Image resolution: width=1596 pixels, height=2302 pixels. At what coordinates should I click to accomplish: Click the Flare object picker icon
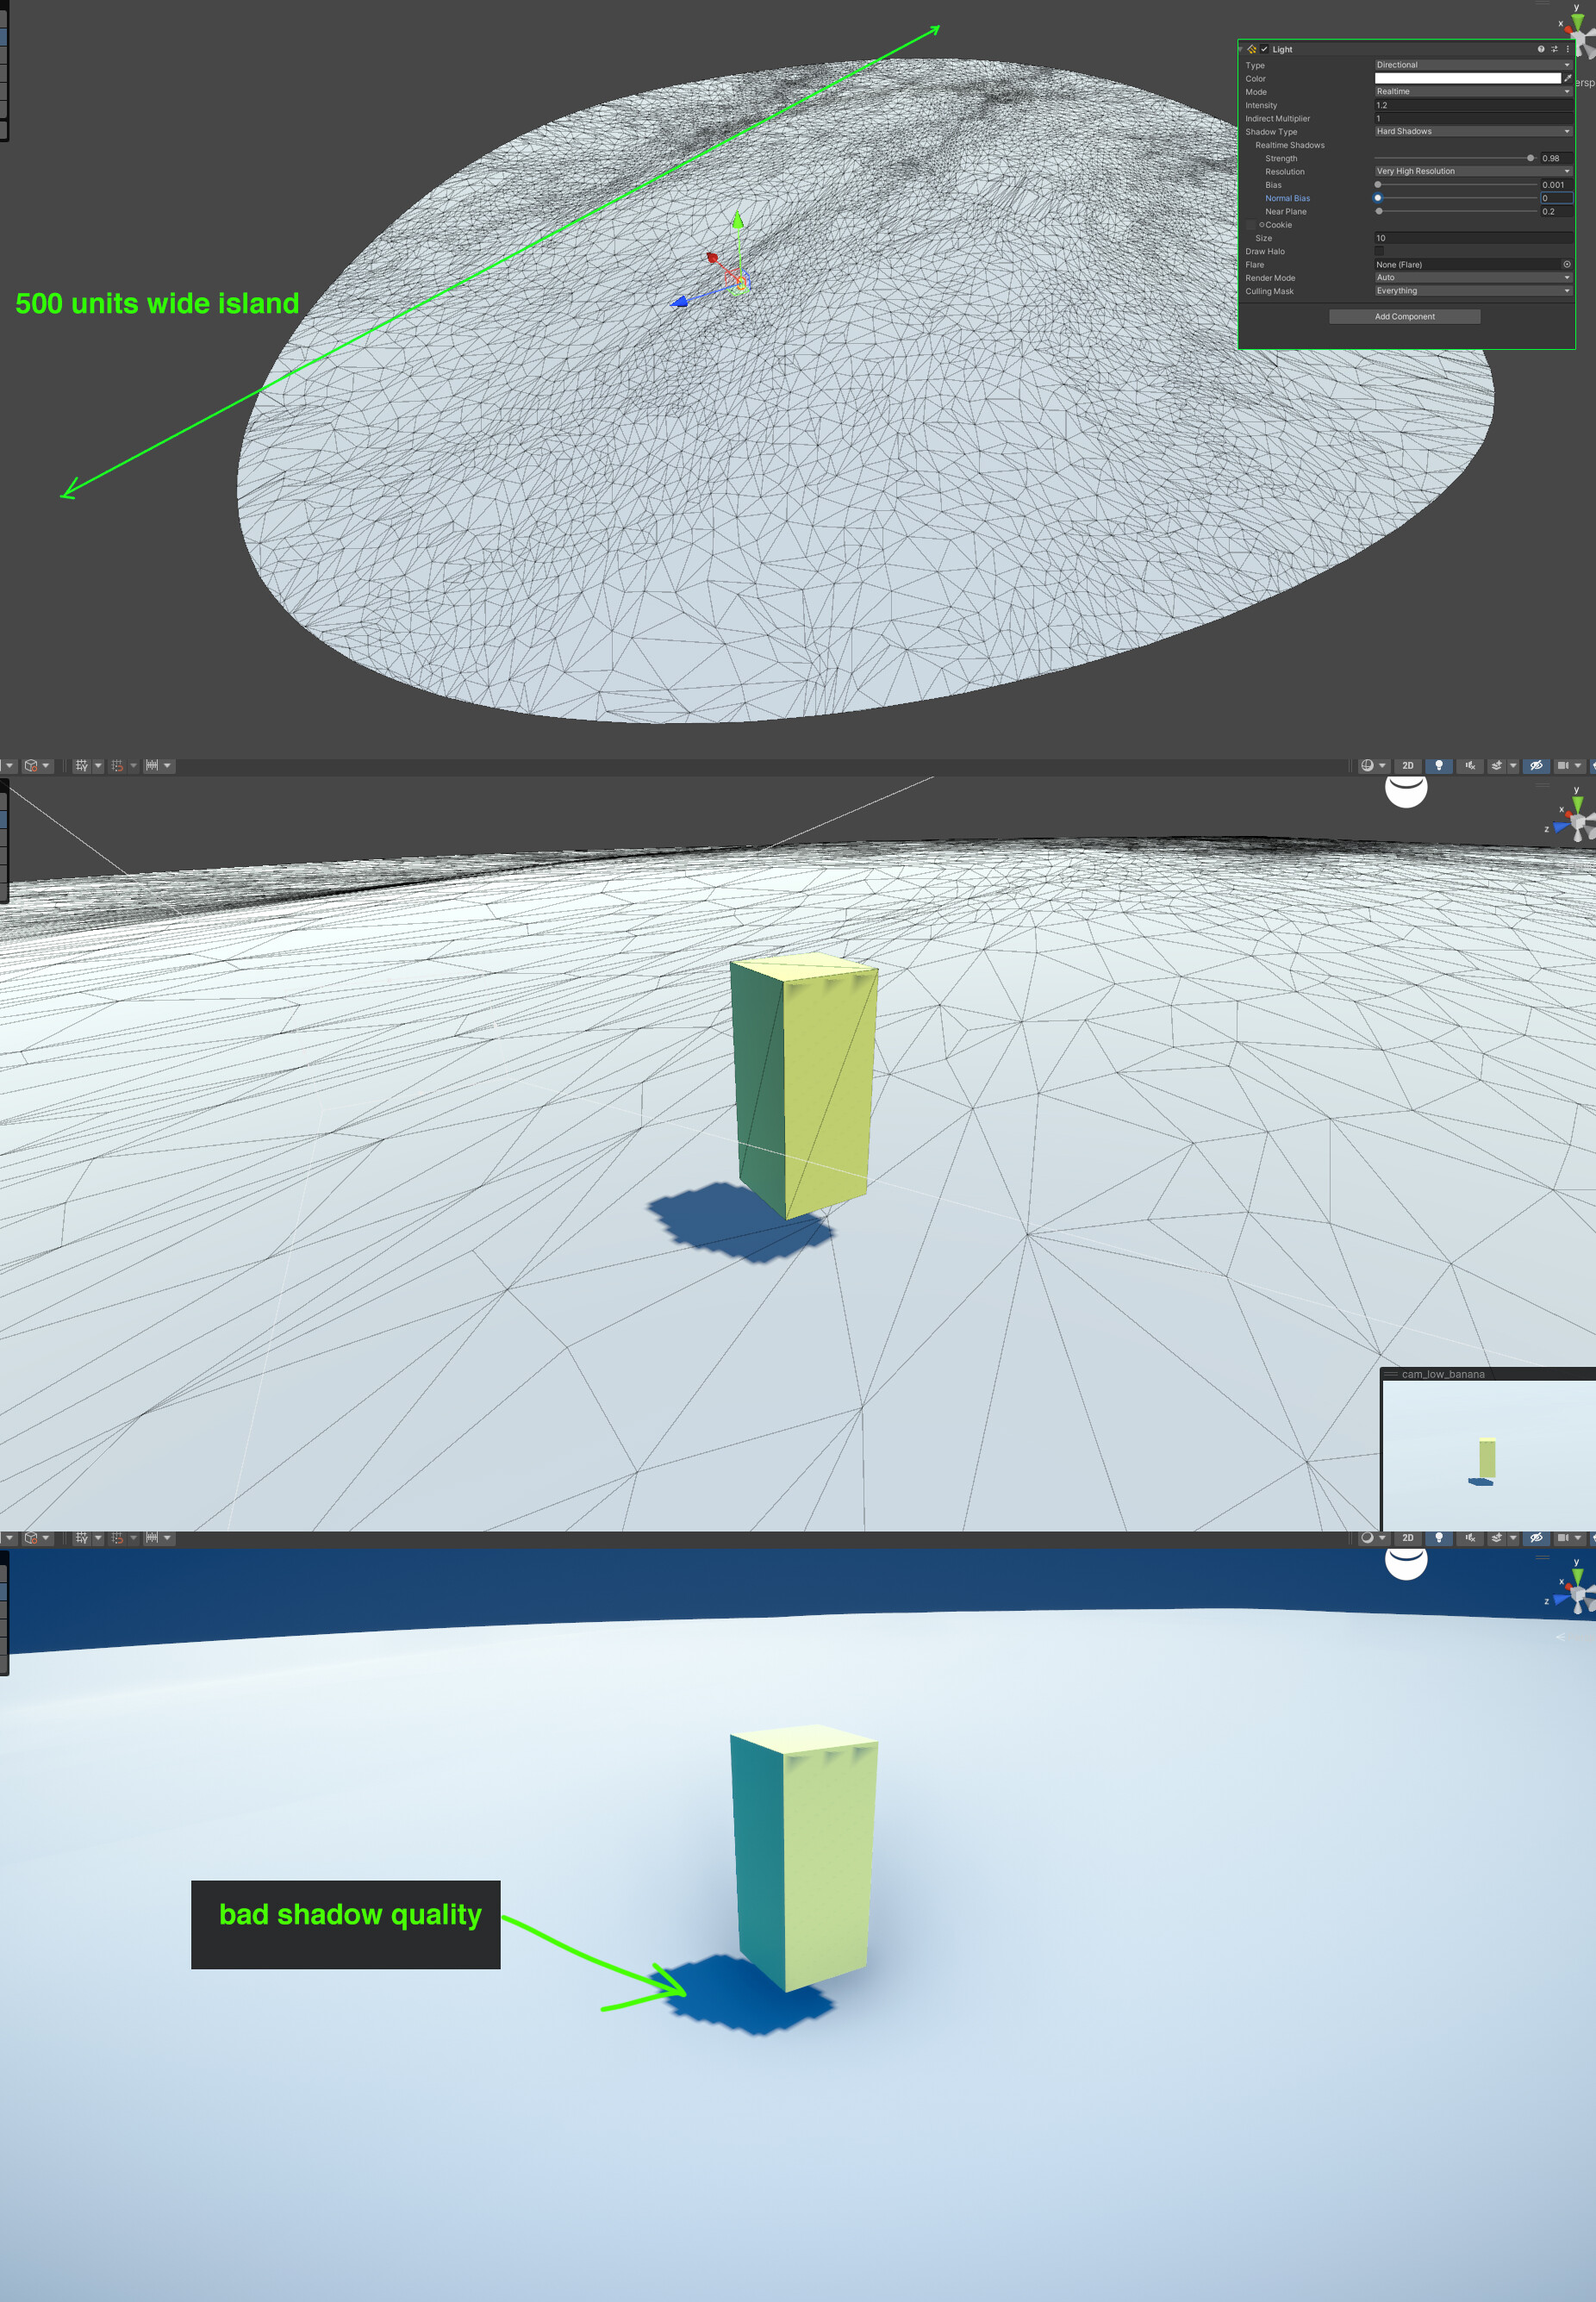tap(1567, 265)
